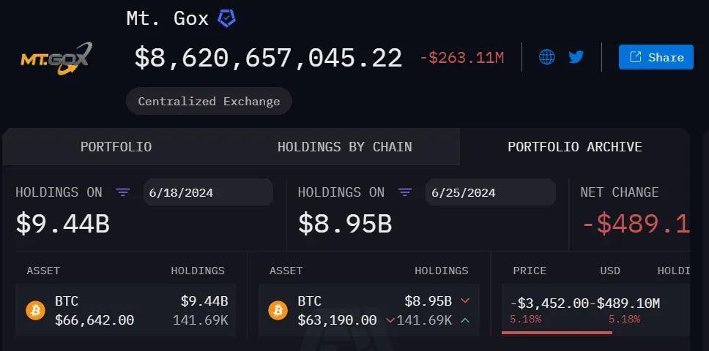Open the Mt. Gox website globe icon

click(547, 57)
